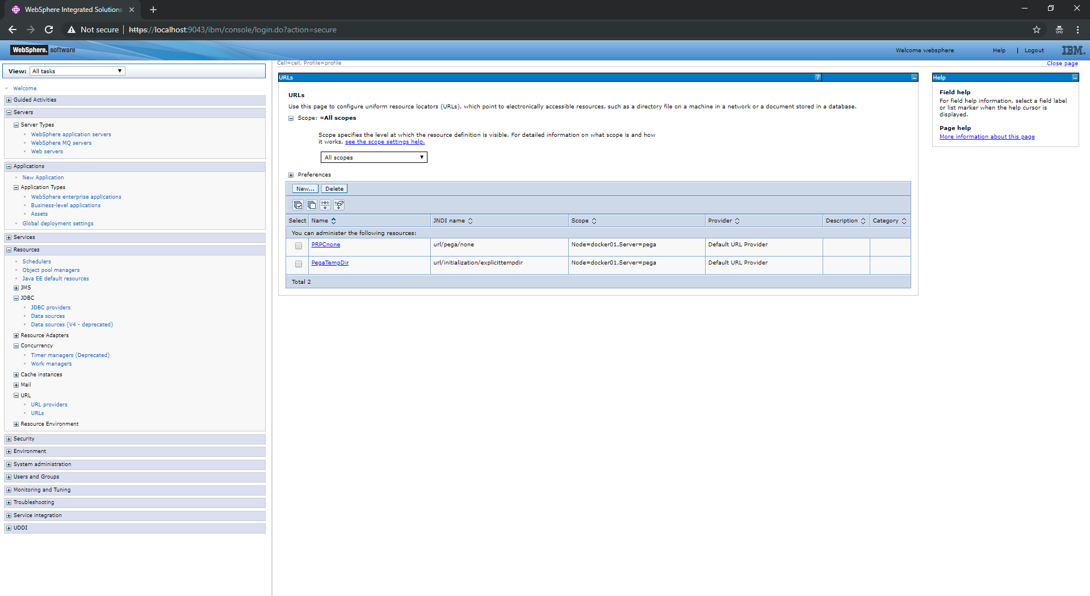Click the Delete button
The height and width of the screenshot is (596, 1090).
pyautogui.click(x=334, y=188)
